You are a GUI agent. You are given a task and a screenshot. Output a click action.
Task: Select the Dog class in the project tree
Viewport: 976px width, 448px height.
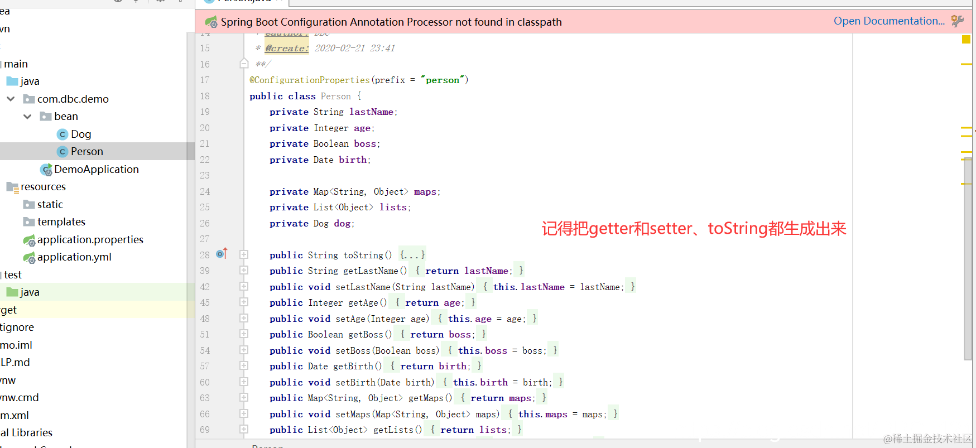click(x=81, y=134)
